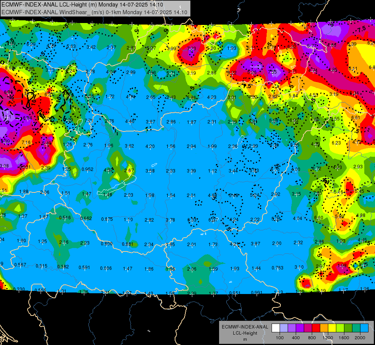Click the wind shear value 0.006

point(106,268)
